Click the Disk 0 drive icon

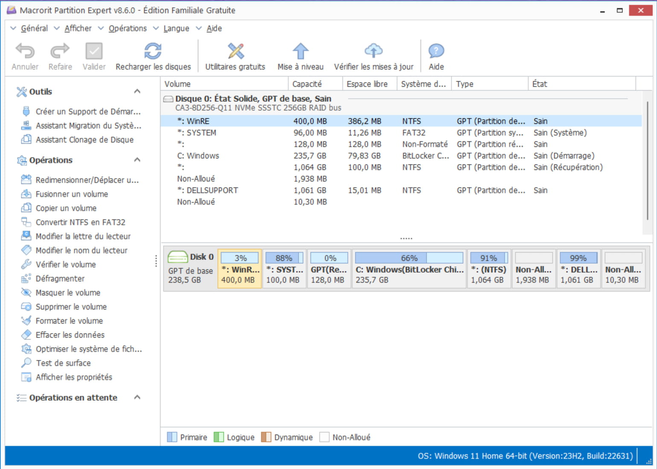[x=177, y=257]
